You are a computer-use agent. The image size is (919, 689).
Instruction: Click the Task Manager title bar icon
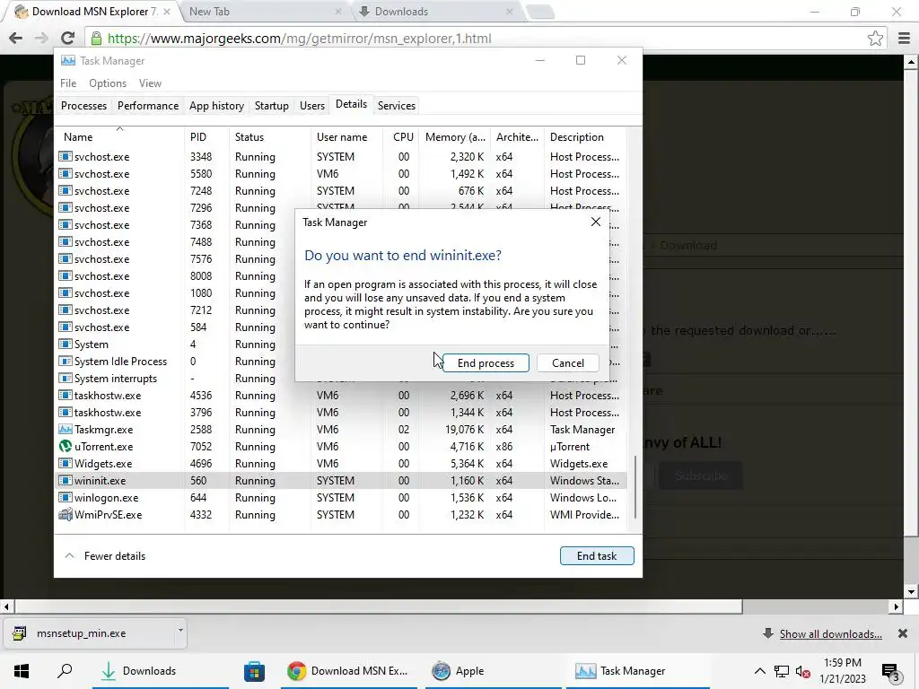click(x=68, y=61)
